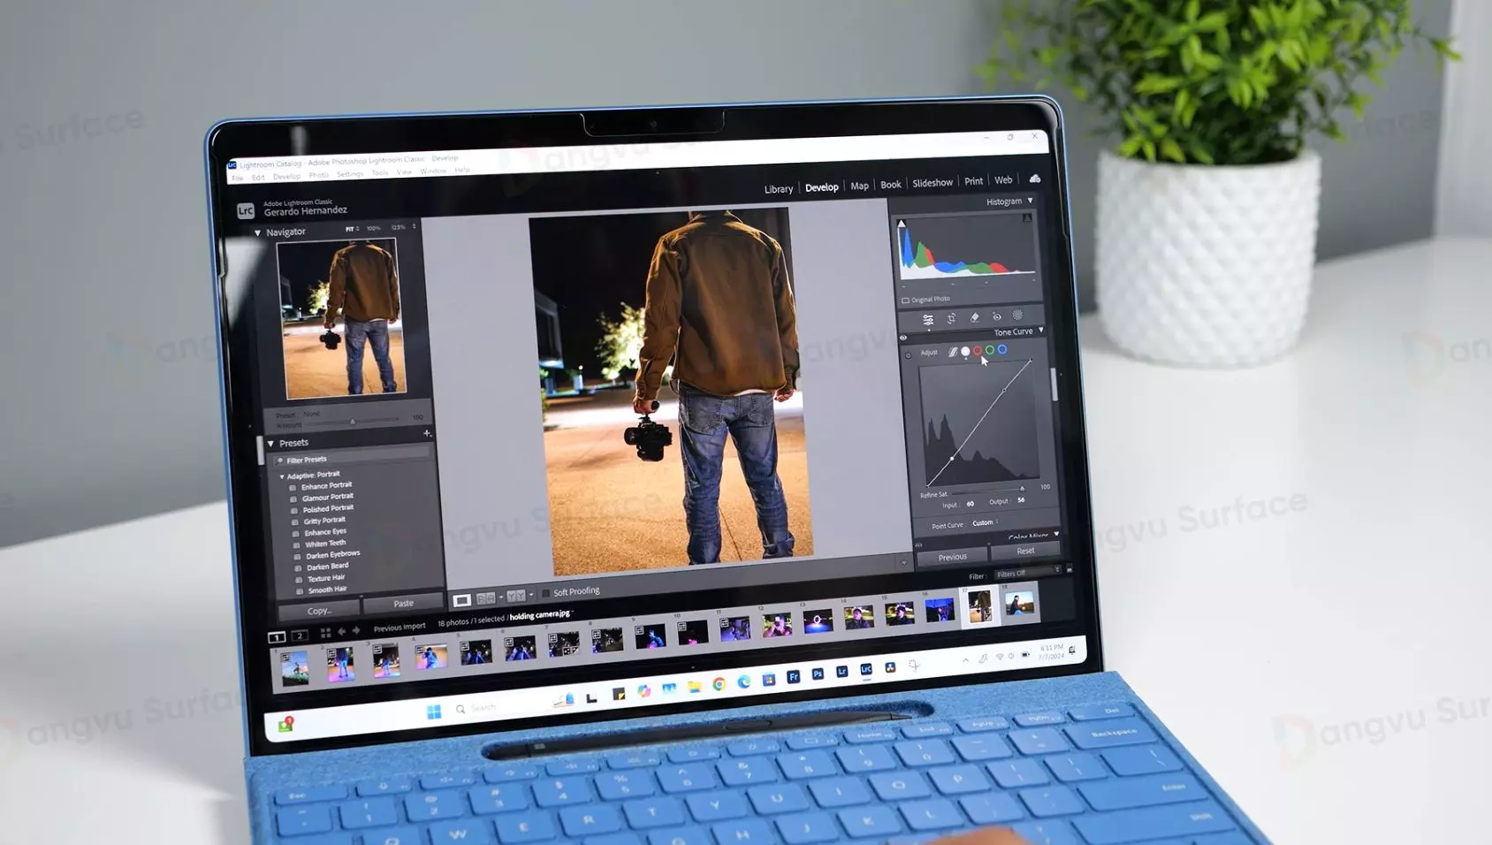This screenshot has height=845, width=1492.
Task: Switch to the Map module
Action: point(859,186)
